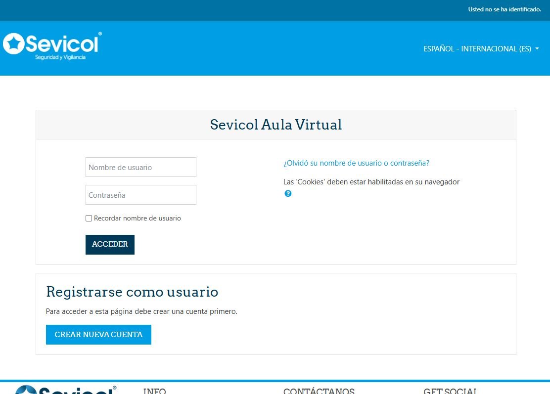Open the question mark bubble next to Cookies text
550x394 pixels.
coord(287,193)
